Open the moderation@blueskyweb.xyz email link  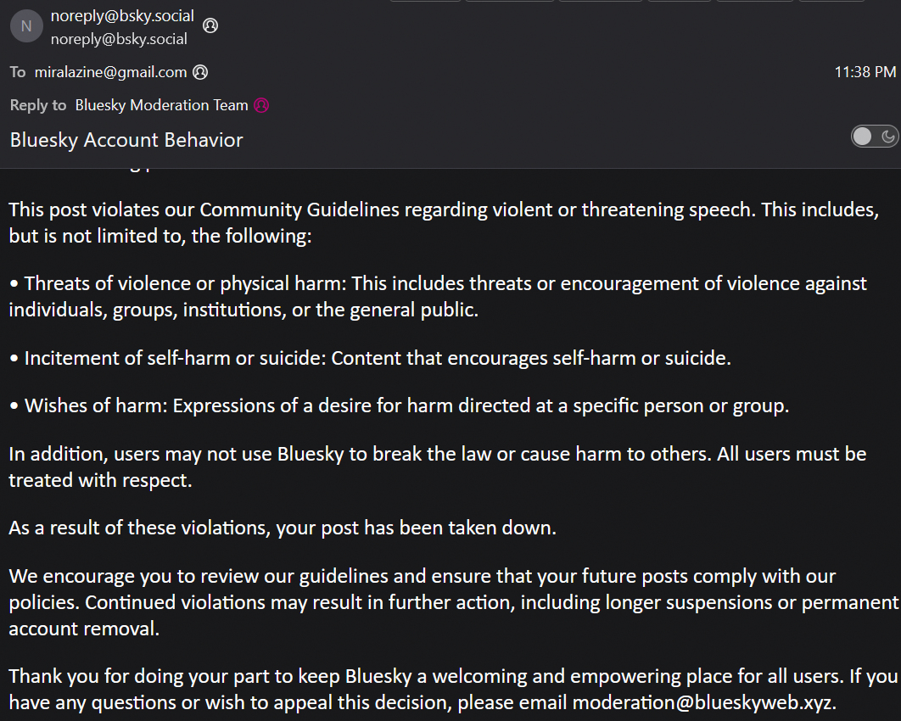(x=703, y=702)
